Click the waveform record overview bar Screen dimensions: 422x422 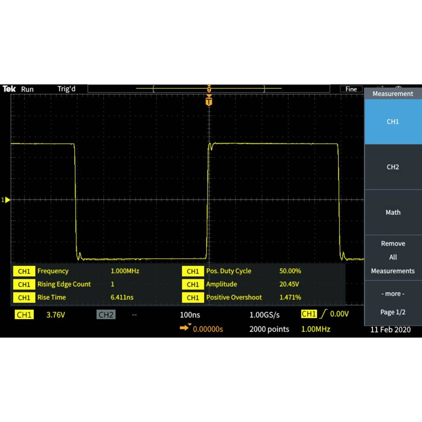tap(208, 89)
